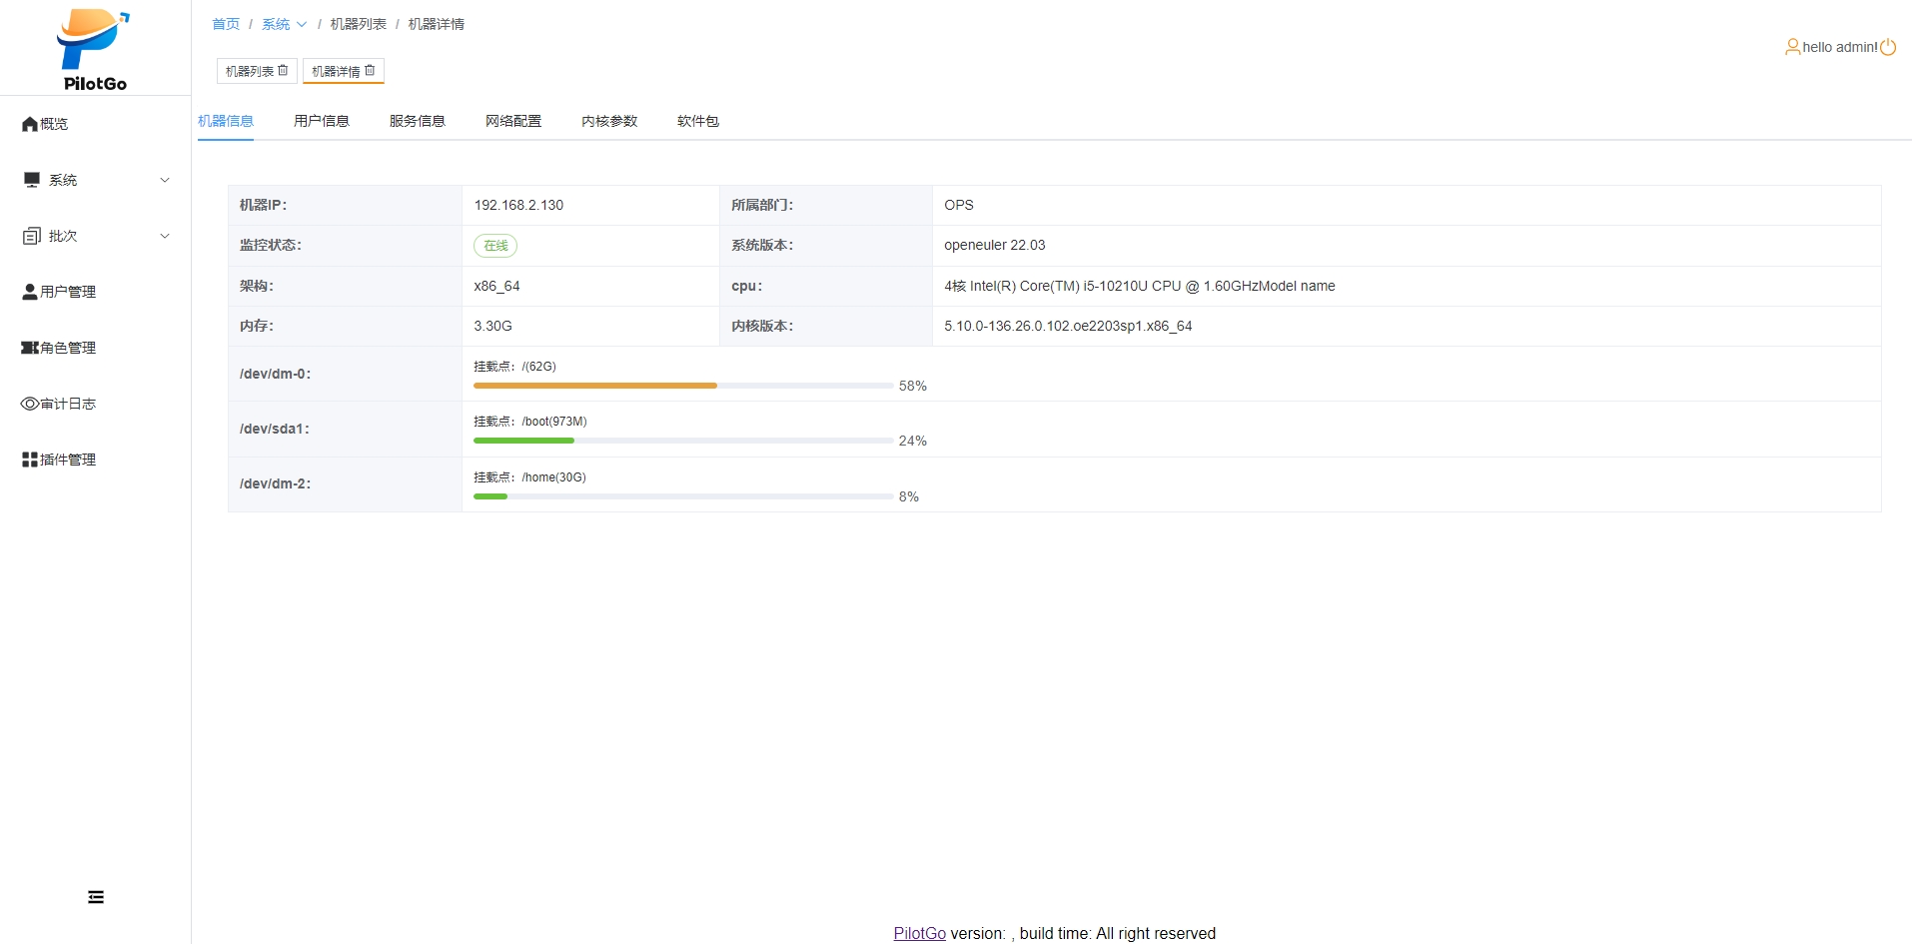Click the 用户管理 user icon

click(x=30, y=292)
